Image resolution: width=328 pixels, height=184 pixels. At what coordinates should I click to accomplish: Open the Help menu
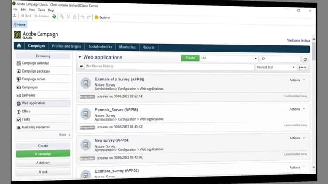tap(51, 10)
